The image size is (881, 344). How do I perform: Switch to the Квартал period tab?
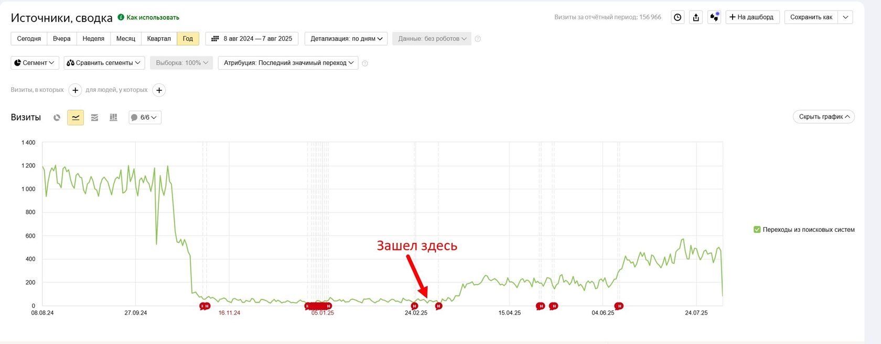click(159, 39)
